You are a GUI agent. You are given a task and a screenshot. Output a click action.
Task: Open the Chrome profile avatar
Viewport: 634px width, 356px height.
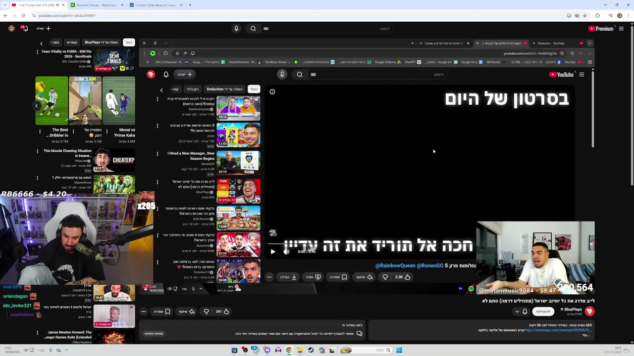(619, 15)
